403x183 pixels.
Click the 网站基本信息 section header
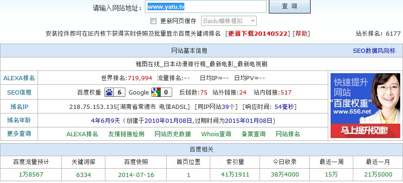[x=189, y=51]
